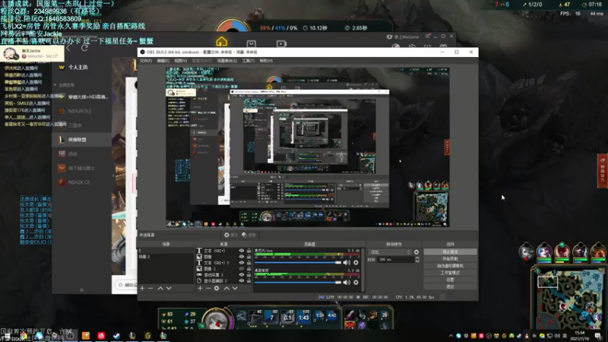This screenshot has width=608, height=342.
Task: Open source properties gear in sources toolbar
Action: pyautogui.click(x=217, y=289)
